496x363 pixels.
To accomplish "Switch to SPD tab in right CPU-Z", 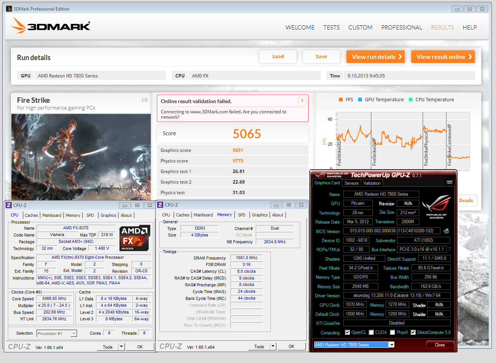I will click(x=242, y=215).
